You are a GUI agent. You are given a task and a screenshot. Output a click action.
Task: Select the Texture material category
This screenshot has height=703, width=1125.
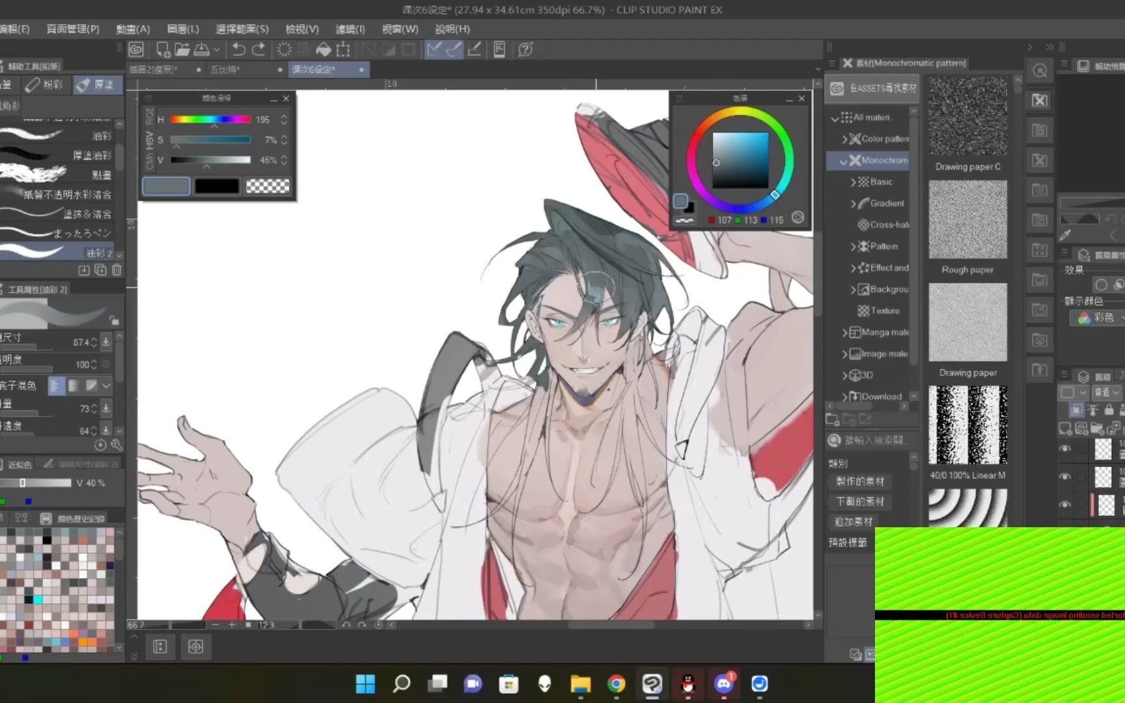coord(879,310)
